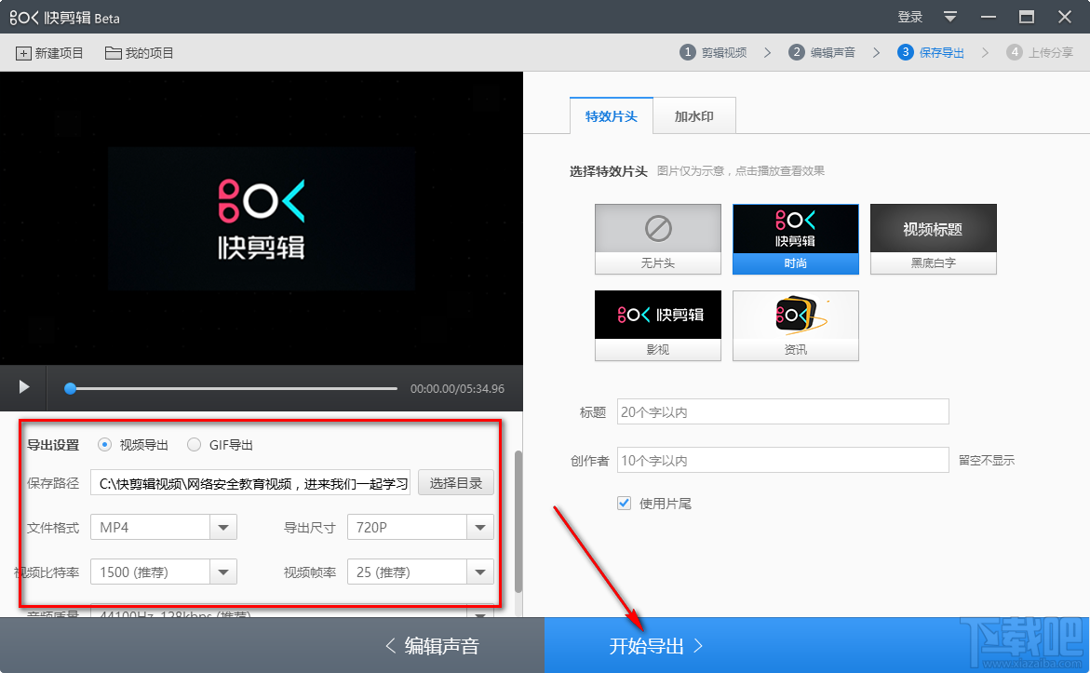The image size is (1090, 673).
Task: Open the 文件格式 MP4 dropdown
Action: point(223,527)
